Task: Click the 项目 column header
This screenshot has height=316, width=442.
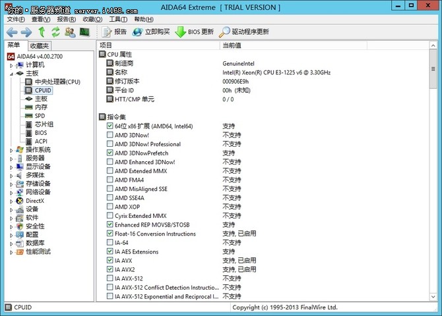Action: (158, 45)
